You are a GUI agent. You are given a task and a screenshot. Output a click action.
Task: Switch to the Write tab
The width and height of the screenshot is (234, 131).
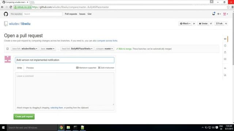click(x=19, y=68)
